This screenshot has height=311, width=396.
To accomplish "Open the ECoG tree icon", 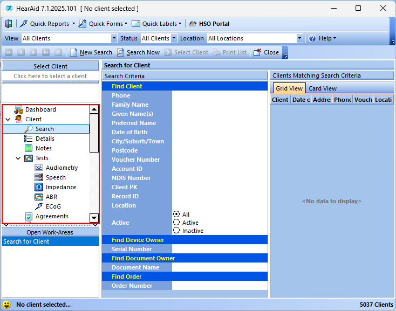I will [x=39, y=206].
